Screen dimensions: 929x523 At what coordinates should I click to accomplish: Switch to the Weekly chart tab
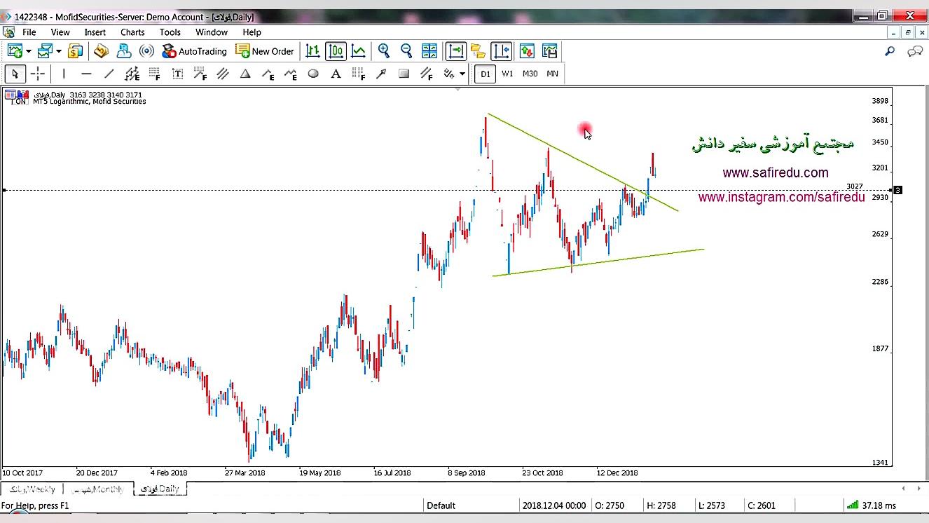[32, 489]
